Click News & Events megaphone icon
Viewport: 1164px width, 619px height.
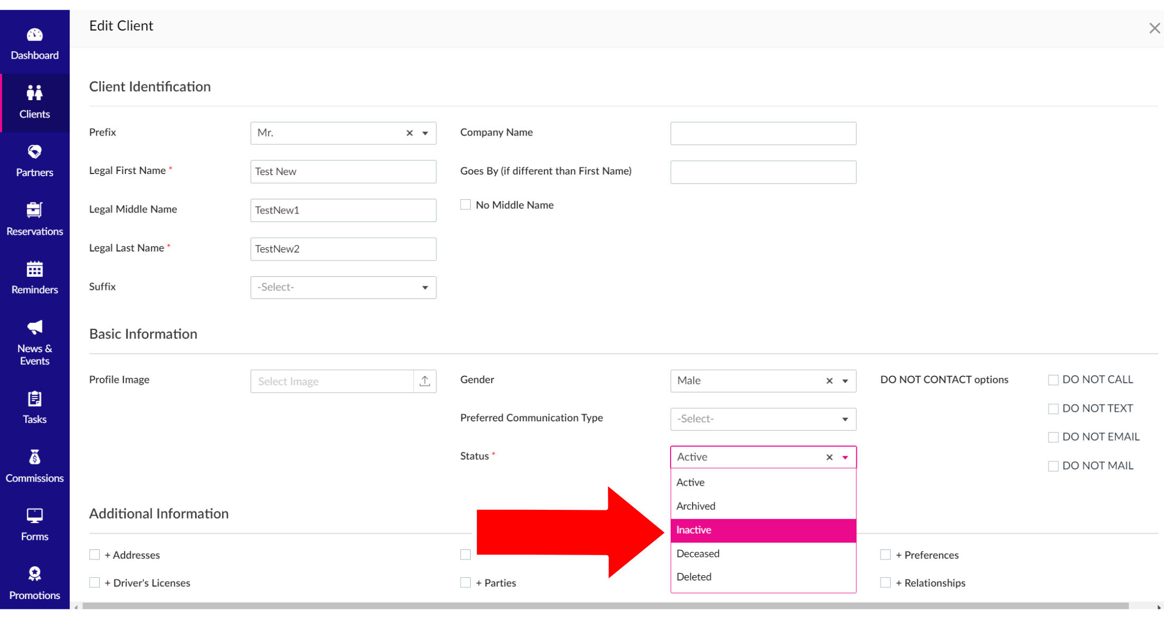coord(34,327)
